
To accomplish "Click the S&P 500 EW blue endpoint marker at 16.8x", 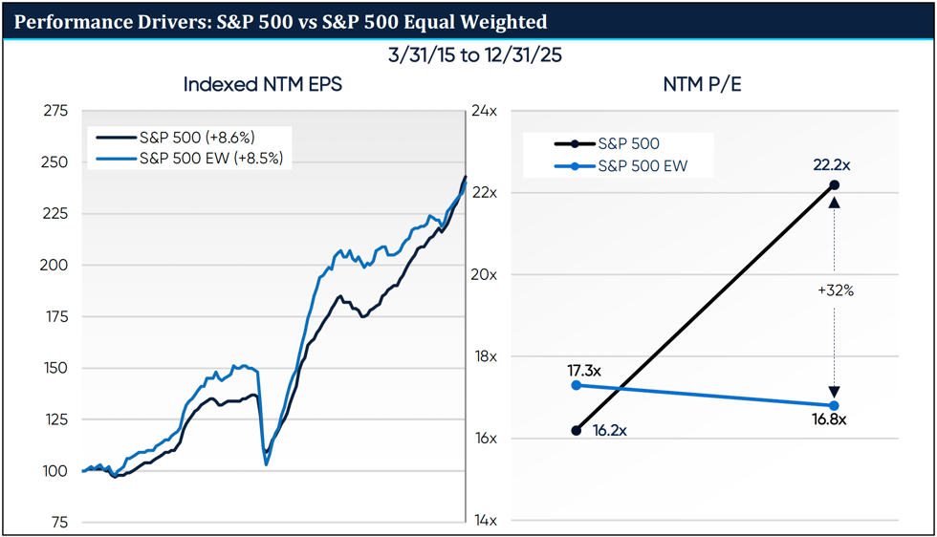I will coord(834,406).
